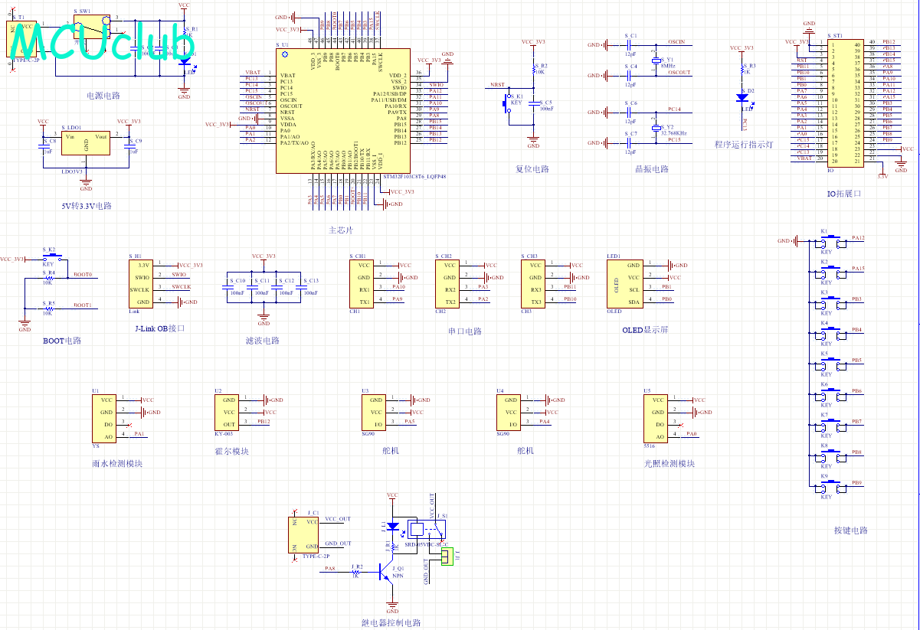Screen dimensions: 920x630
Task: Click the IO拓展口 section label
Action: coord(844,194)
